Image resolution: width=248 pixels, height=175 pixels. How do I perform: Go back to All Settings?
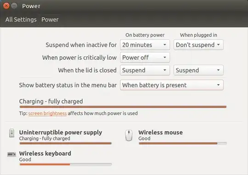coord(21,19)
